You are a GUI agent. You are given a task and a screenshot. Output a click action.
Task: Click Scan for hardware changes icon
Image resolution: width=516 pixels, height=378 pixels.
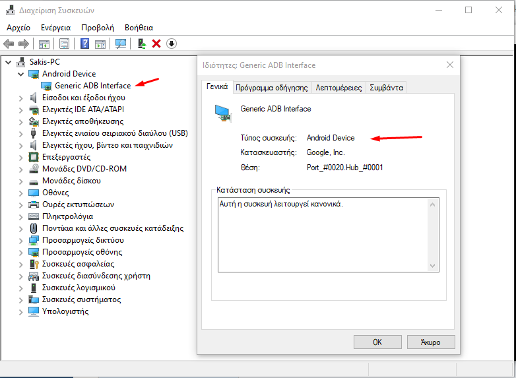point(121,44)
